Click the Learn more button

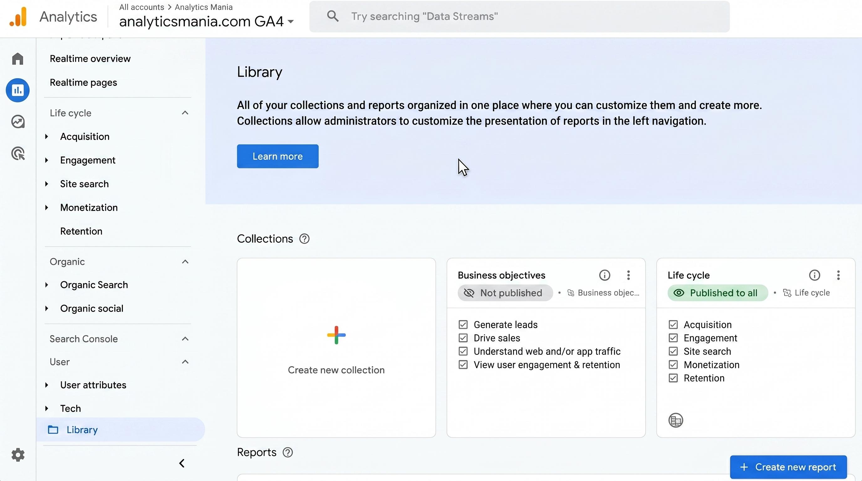point(278,156)
